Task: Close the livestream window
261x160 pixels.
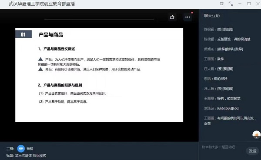Action: click(258, 3)
